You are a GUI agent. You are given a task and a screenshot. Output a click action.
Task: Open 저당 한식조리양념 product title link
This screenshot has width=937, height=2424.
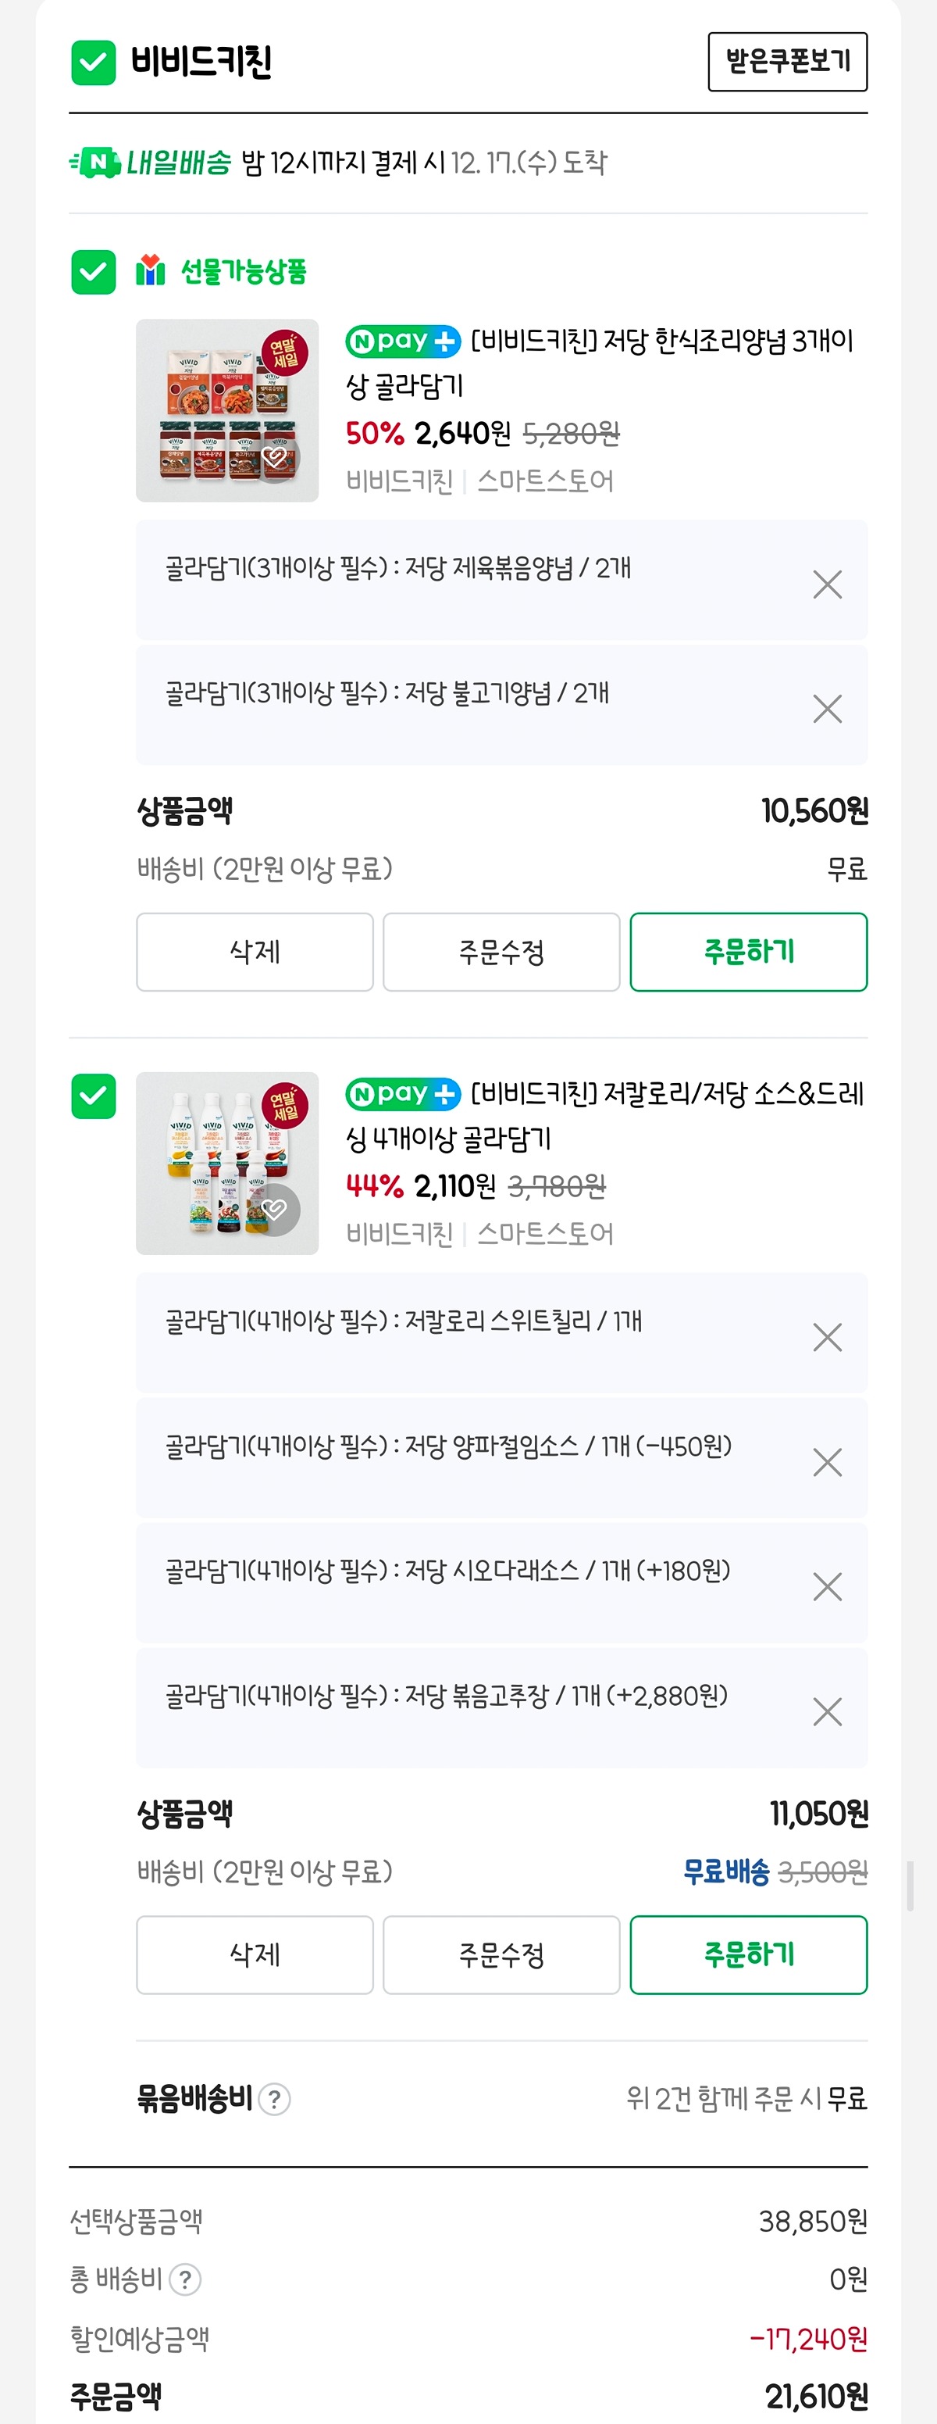(x=600, y=363)
